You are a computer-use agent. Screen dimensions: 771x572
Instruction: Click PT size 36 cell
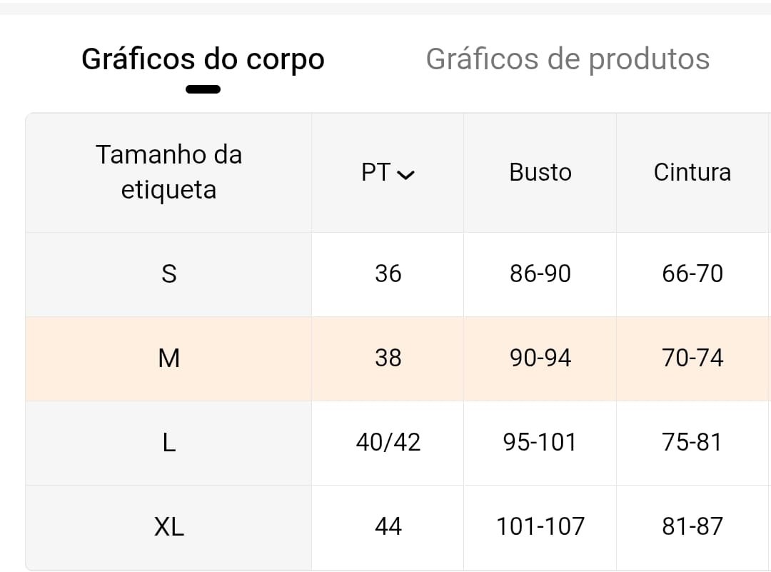(388, 274)
